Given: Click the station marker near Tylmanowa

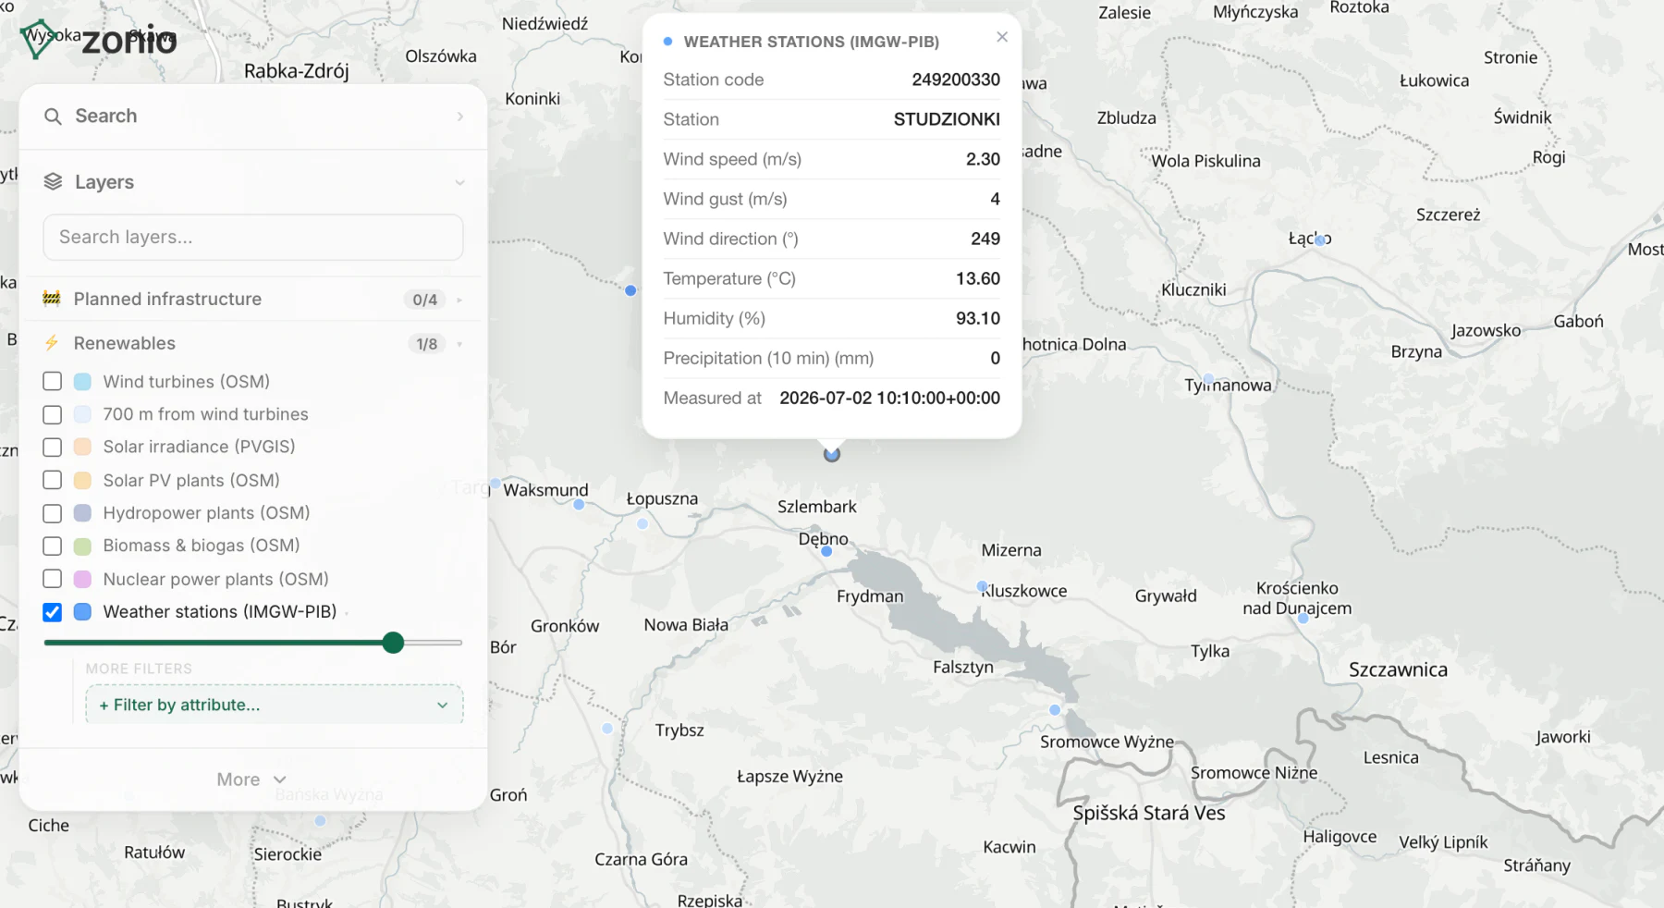Looking at the screenshot, I should click(1208, 378).
